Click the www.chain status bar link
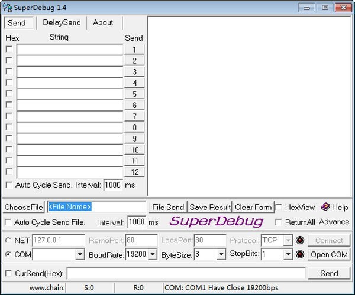The image size is (355, 295). pyautogui.click(x=46, y=287)
